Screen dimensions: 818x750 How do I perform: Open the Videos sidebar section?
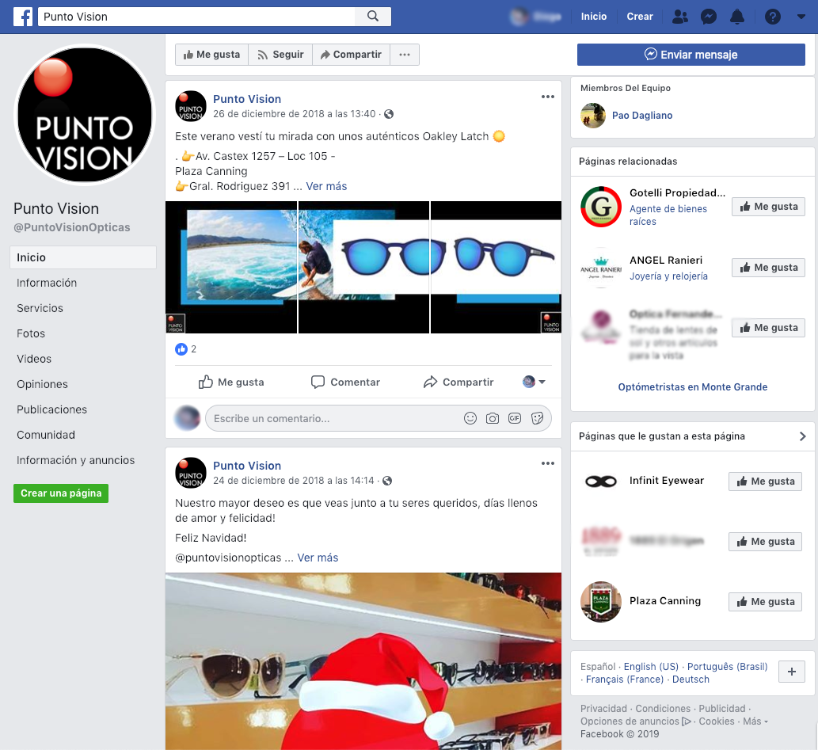34,359
